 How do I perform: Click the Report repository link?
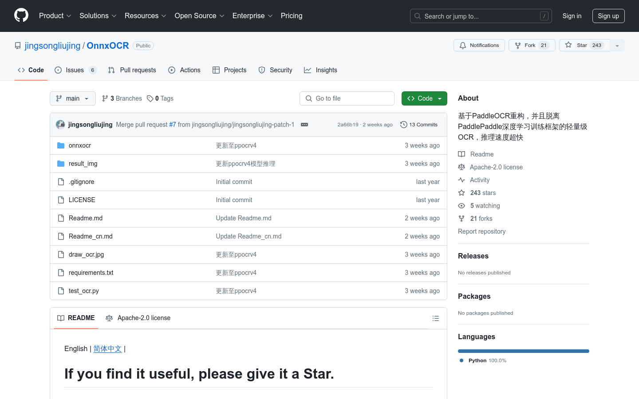point(481,231)
